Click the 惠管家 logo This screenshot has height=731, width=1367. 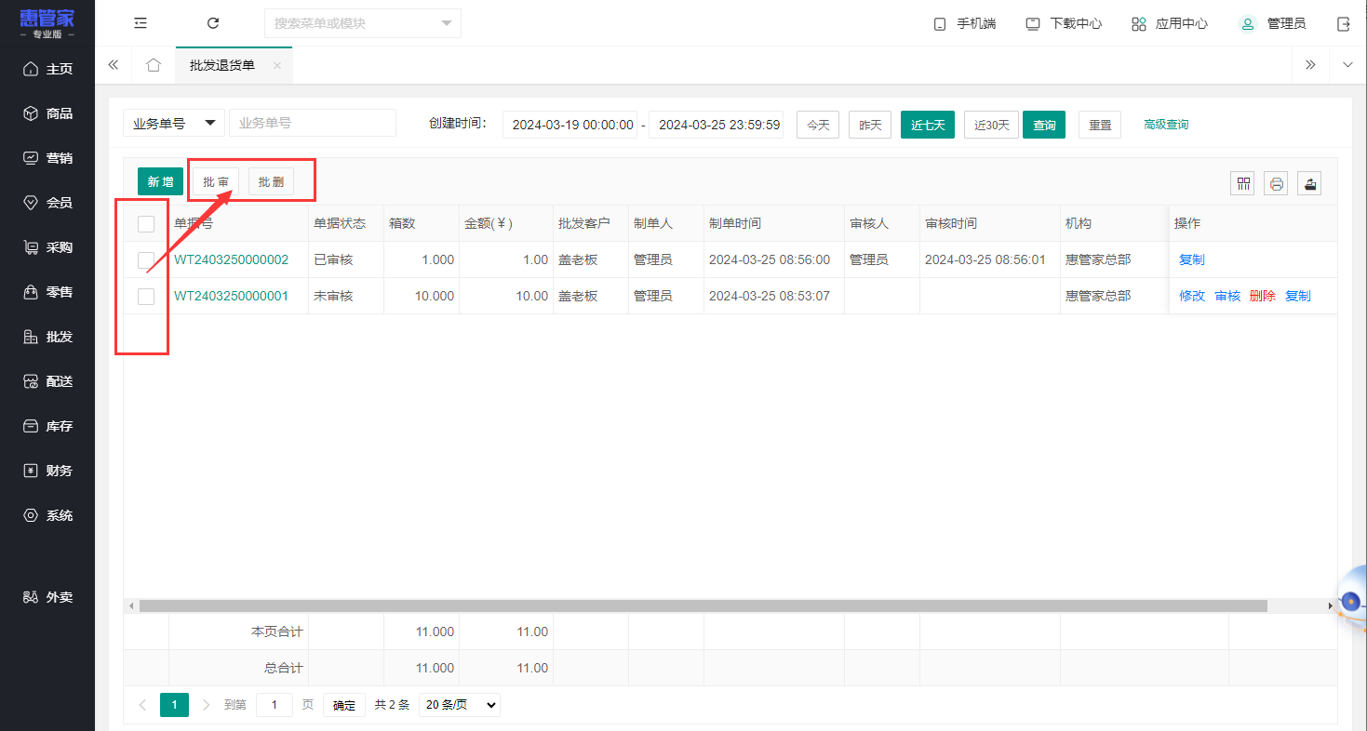point(47,23)
